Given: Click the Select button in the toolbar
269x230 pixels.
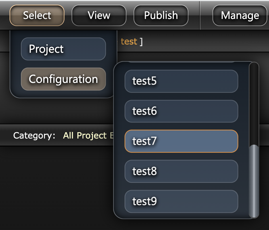Looking at the screenshot, I should [x=36, y=15].
